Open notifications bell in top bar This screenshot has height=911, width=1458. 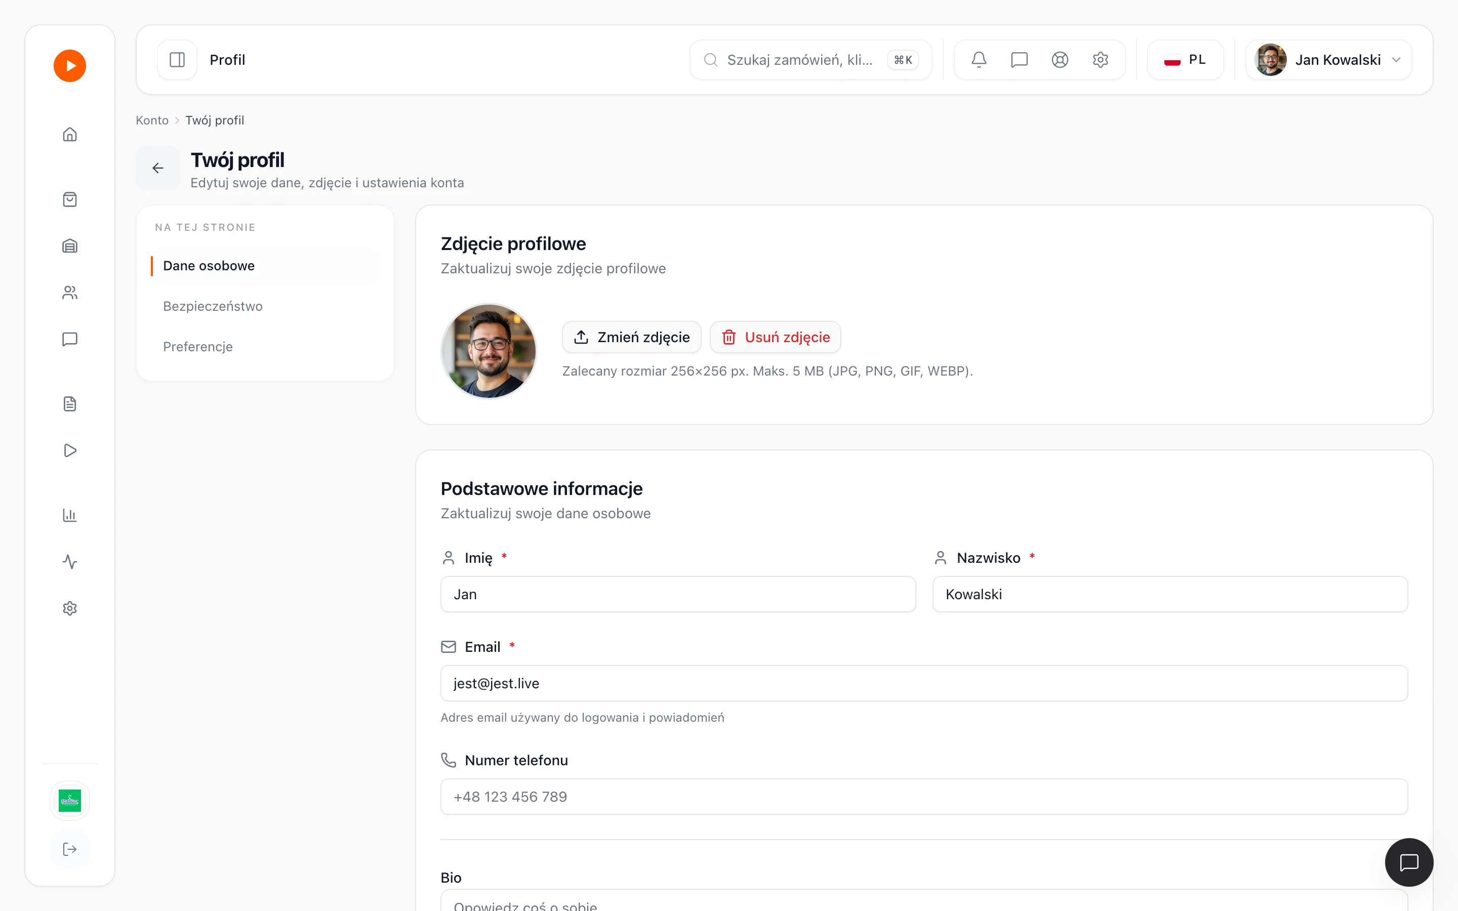pyautogui.click(x=979, y=60)
